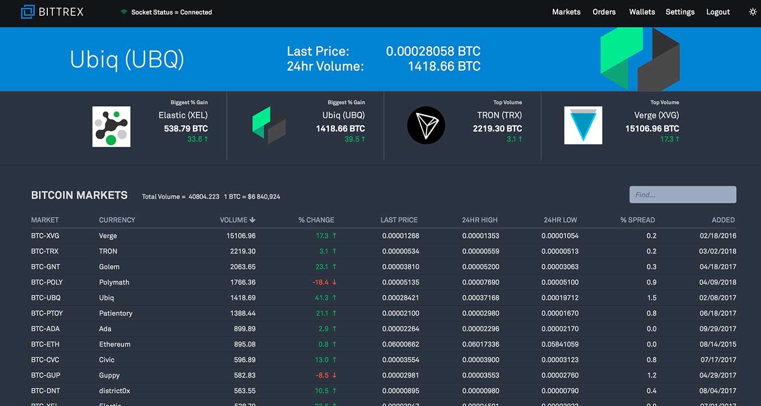The height and width of the screenshot is (406, 761).
Task: Click the 41.3 change value for Ubiq
Action: point(322,298)
